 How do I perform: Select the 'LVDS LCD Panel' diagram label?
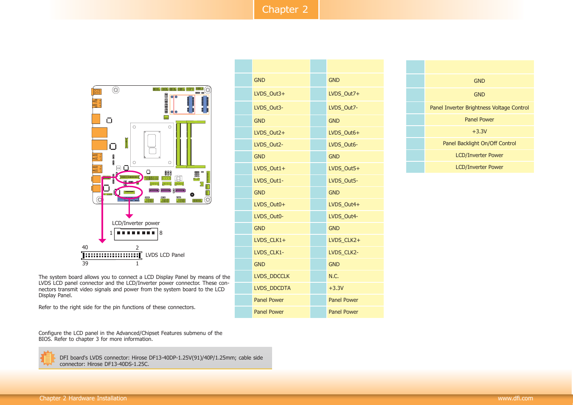click(165, 255)
